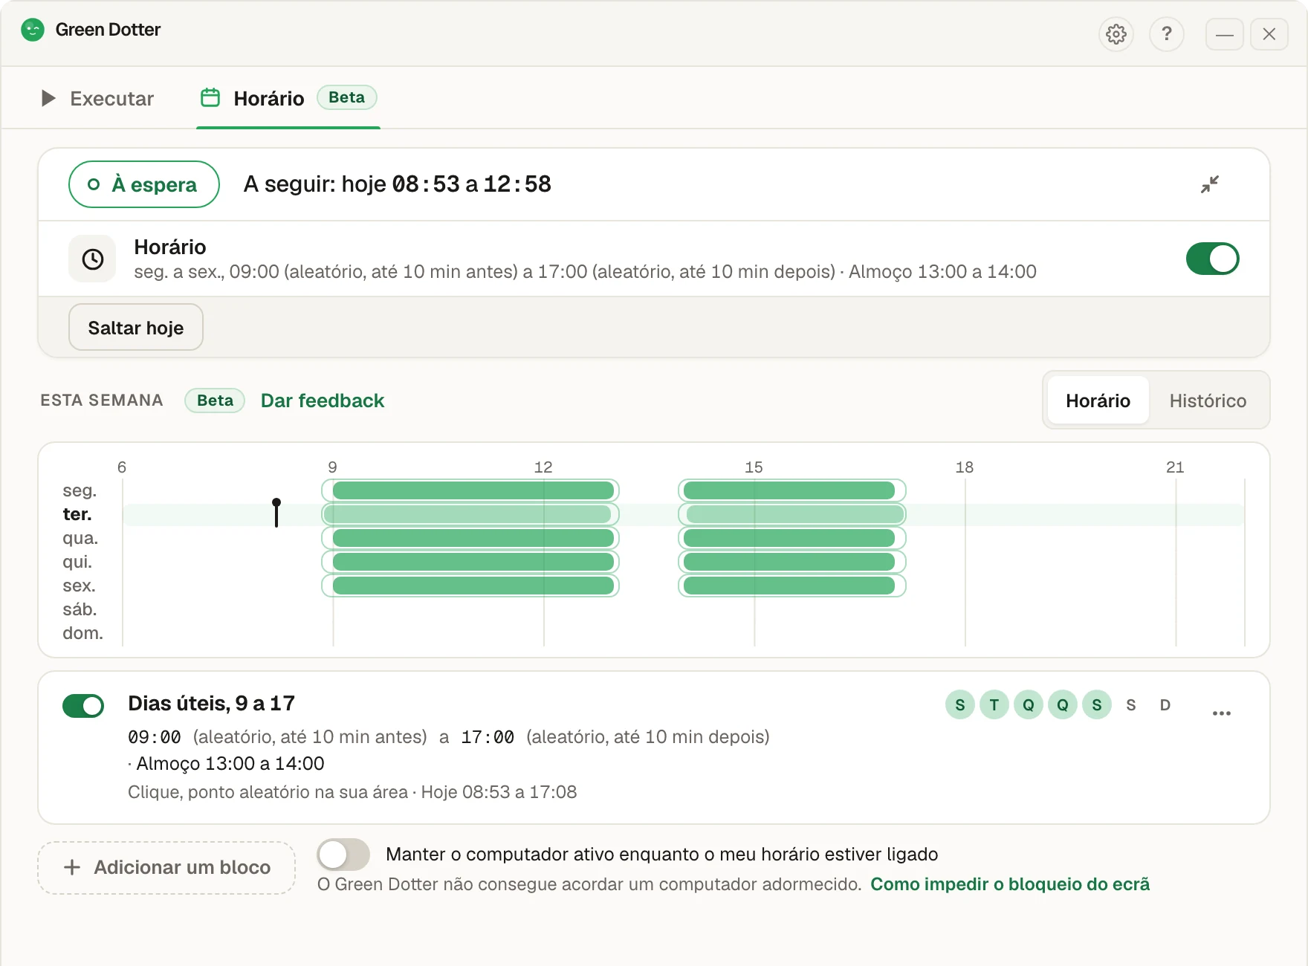Open 'Como impedir o bloqueio do ecrã' link
Screen dimensions: 1308x966
tap(1010, 884)
